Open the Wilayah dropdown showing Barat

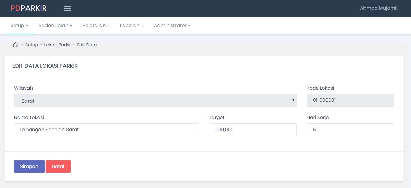[155, 101]
